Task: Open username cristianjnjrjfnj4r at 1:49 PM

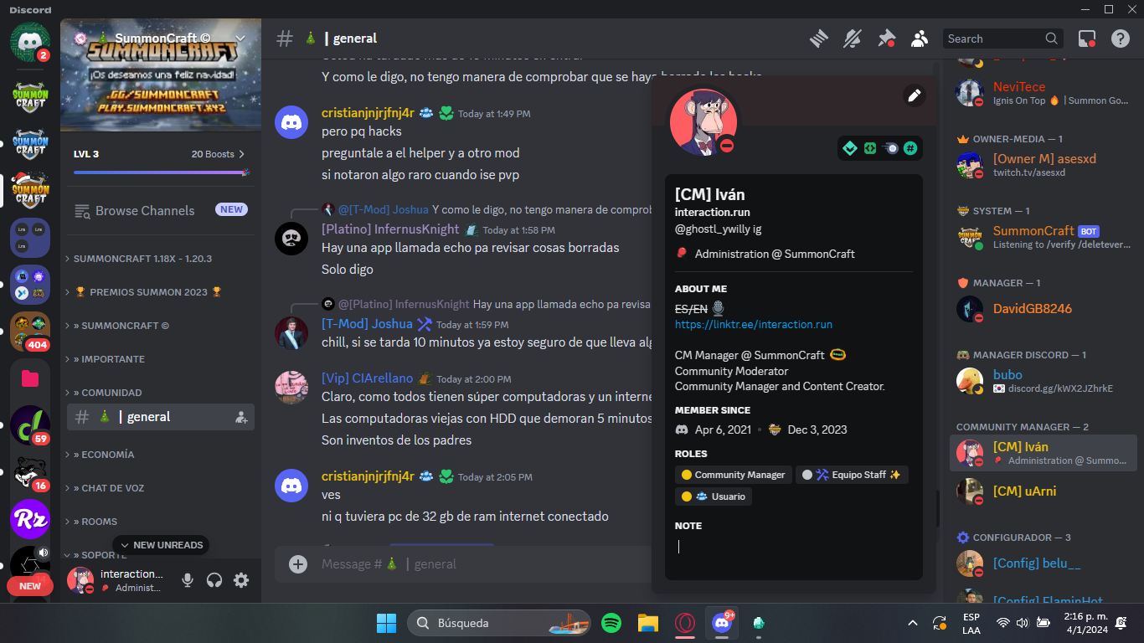Action: coord(368,113)
